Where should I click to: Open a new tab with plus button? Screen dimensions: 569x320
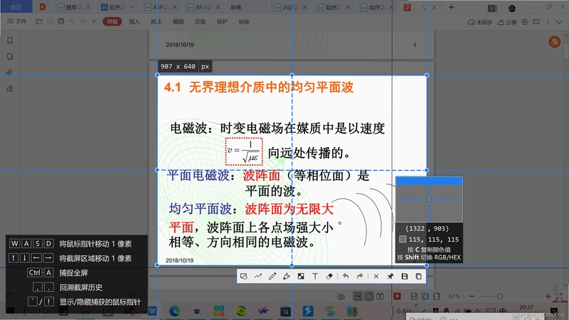click(x=451, y=7)
